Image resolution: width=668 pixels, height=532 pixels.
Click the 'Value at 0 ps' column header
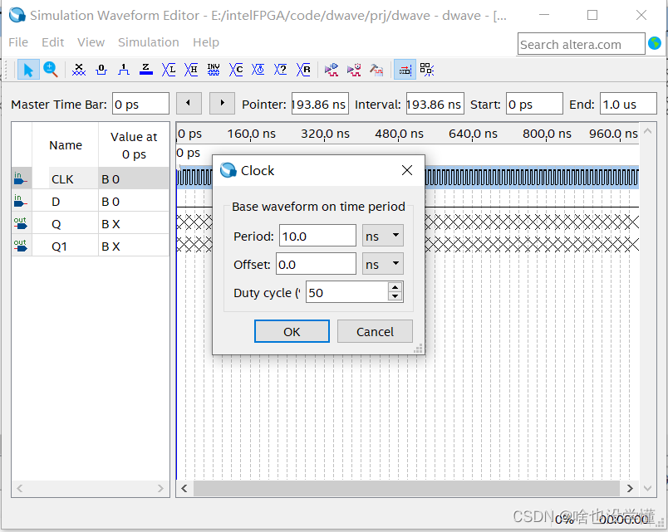pos(134,145)
